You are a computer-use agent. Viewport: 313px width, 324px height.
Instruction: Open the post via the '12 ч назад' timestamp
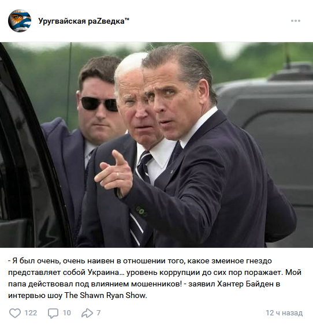[x=284, y=313]
